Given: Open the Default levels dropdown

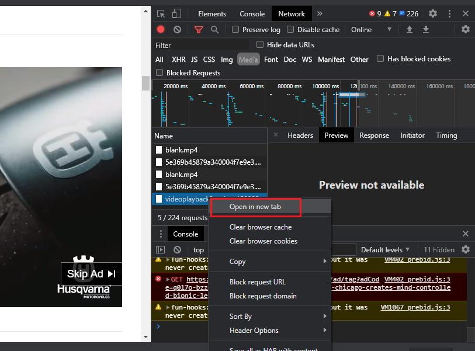Looking at the screenshot, I should [385, 250].
